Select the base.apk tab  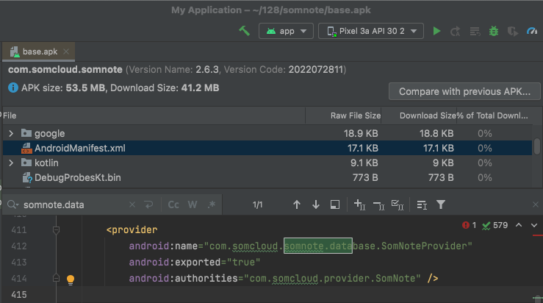click(40, 53)
